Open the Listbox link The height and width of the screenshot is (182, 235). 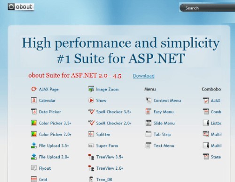[216, 123]
